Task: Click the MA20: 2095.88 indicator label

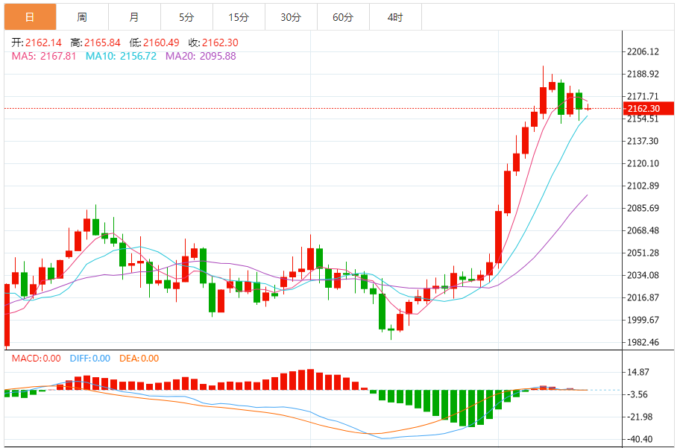Action: pyautogui.click(x=201, y=56)
